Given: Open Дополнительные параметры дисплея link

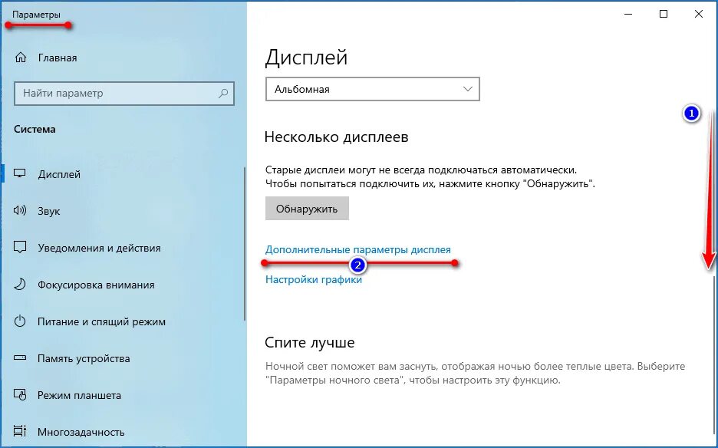Looking at the screenshot, I should click(x=357, y=249).
